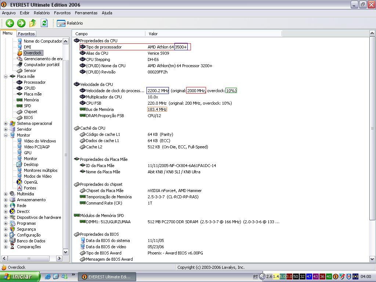376x282 pixels.
Task: Click the Iniciar start button
Action: 20,277
